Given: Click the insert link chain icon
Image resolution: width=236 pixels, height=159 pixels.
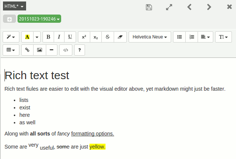Looking at the screenshot, I should coord(27,50).
